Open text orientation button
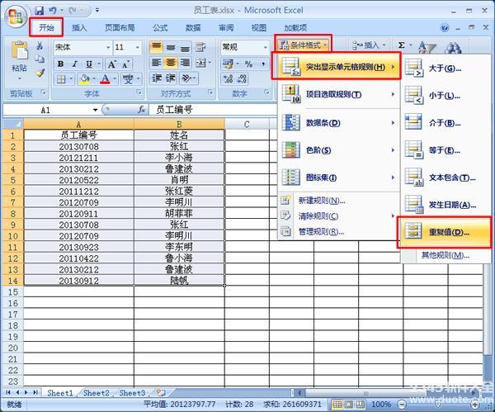Image resolution: width=495 pixels, height=412 pixels. coord(188,78)
